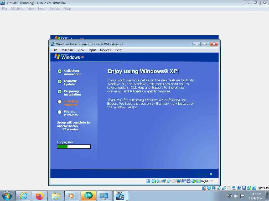269x201 pixels.
Task: Click display settings icon in Windows XP64 status bar
Action: pos(178,181)
